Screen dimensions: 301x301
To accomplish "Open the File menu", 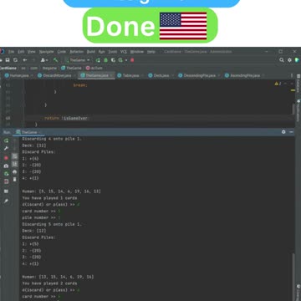I will click(11, 52).
